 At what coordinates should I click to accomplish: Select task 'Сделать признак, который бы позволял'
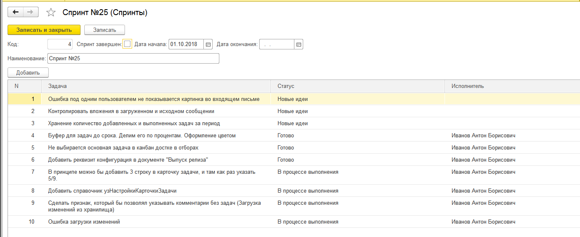155,206
